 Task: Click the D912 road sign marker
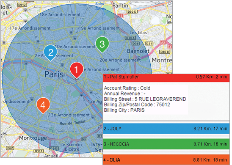pyautogui.click(x=22, y=5)
